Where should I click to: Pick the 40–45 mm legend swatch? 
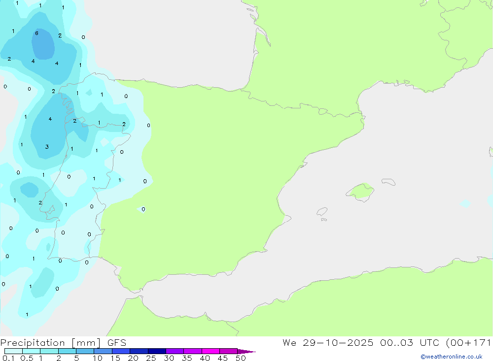pos(211,351)
